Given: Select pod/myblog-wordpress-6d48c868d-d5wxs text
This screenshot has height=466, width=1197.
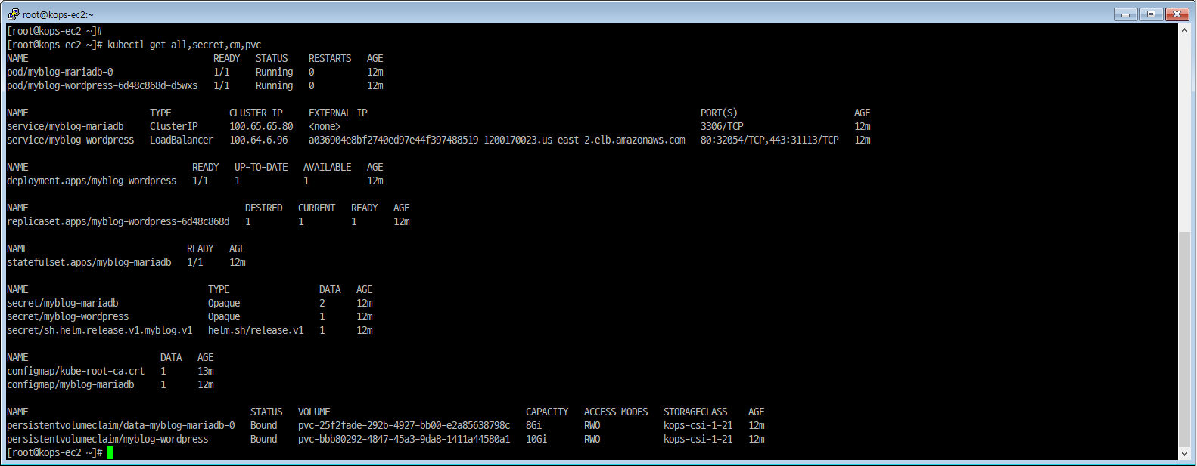Looking at the screenshot, I should coord(102,85).
